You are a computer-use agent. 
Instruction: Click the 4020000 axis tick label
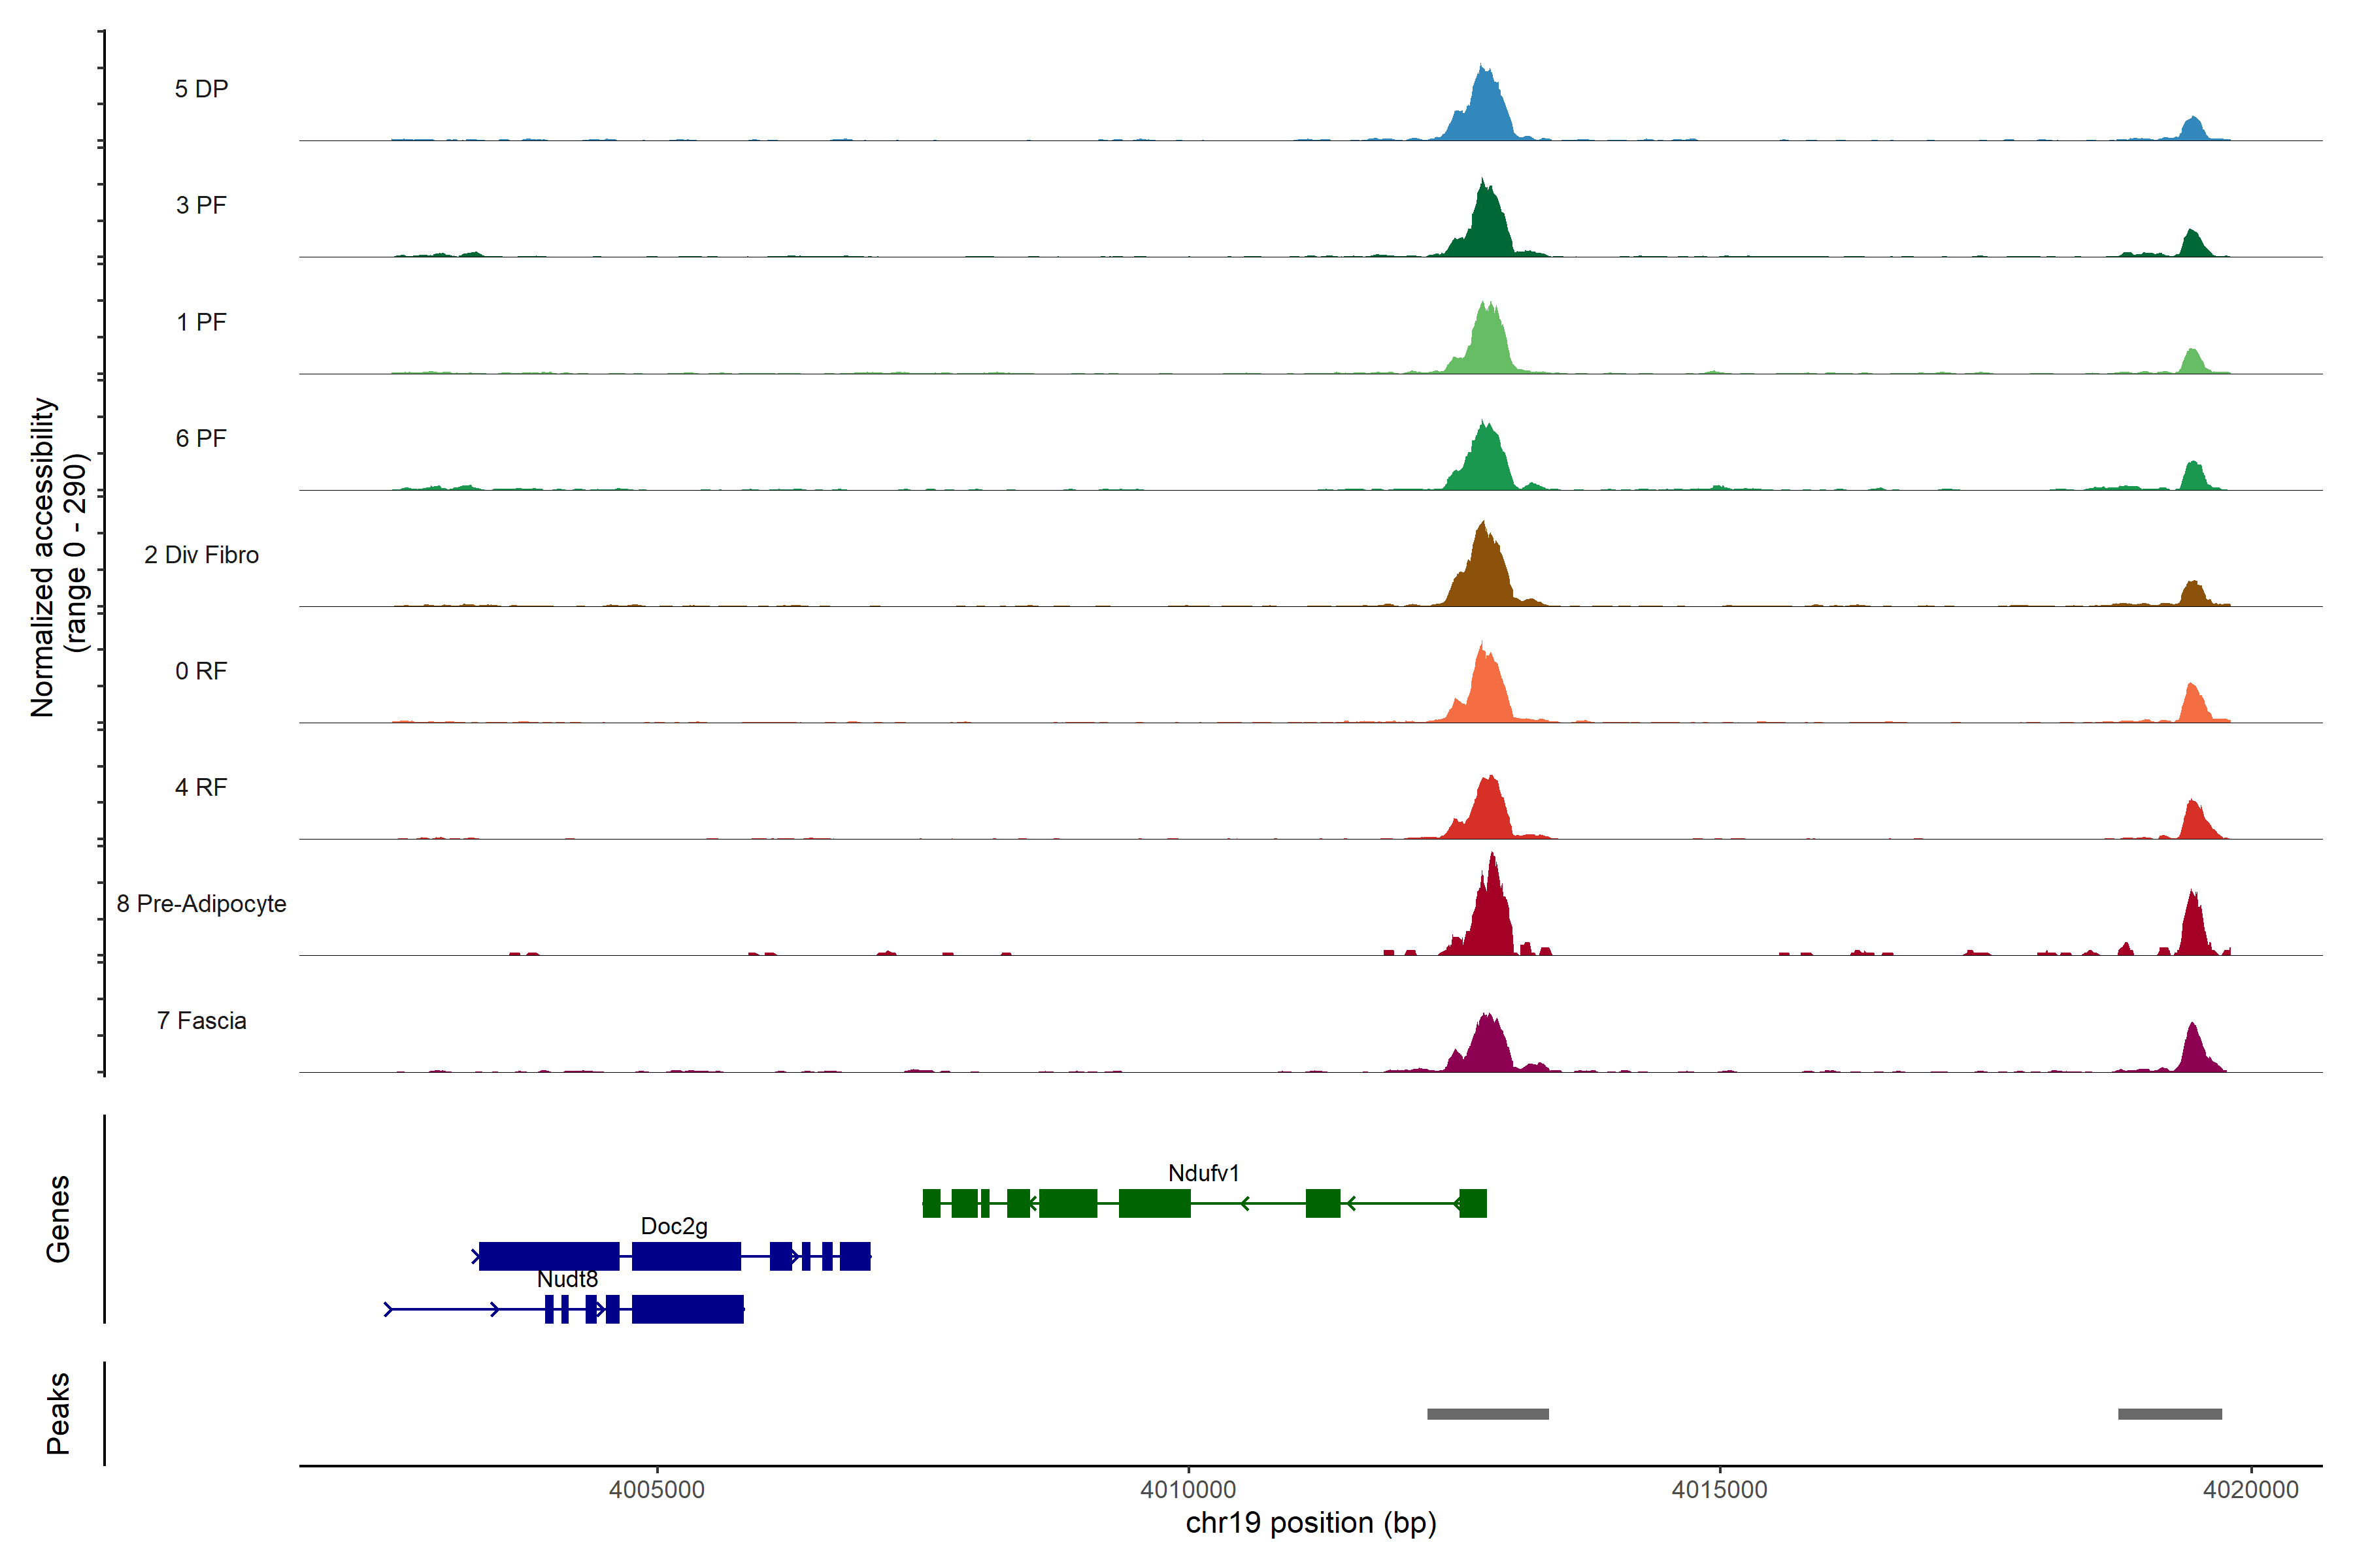coord(2250,1490)
